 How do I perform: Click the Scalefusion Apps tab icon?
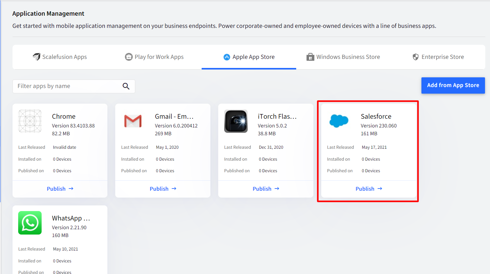tap(37, 57)
